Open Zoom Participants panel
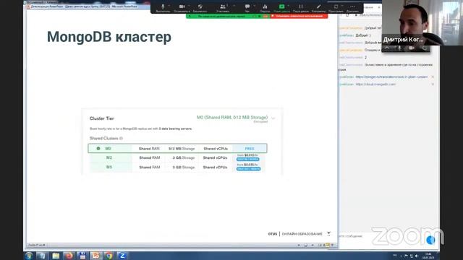This screenshot has width=463, height=260. (x=223, y=8)
